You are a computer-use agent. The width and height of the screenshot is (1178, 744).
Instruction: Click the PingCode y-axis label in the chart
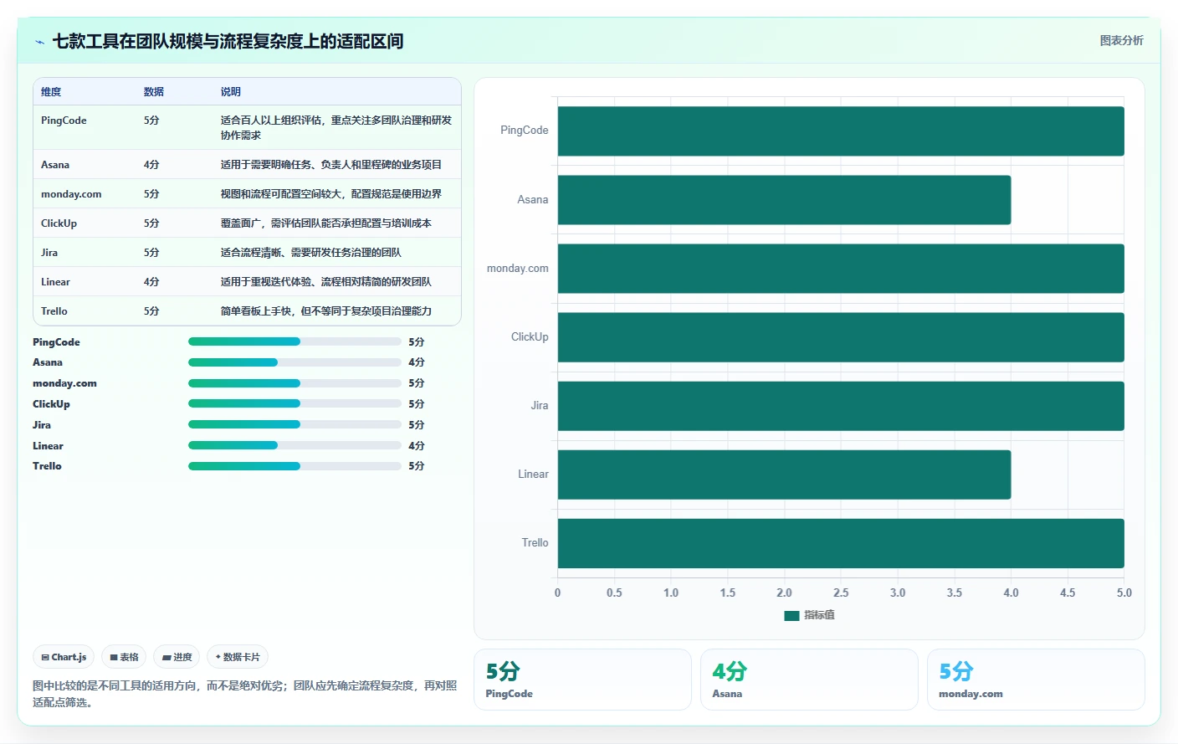click(x=524, y=131)
